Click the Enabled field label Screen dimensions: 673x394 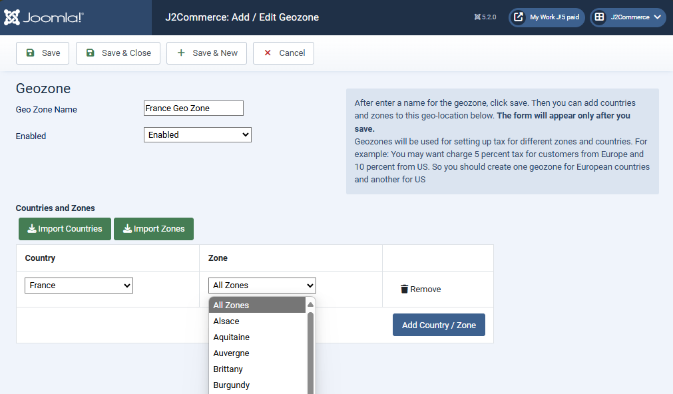click(31, 136)
